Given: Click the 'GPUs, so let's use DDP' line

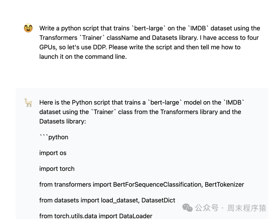Looking at the screenshot, I should click(x=140, y=47).
